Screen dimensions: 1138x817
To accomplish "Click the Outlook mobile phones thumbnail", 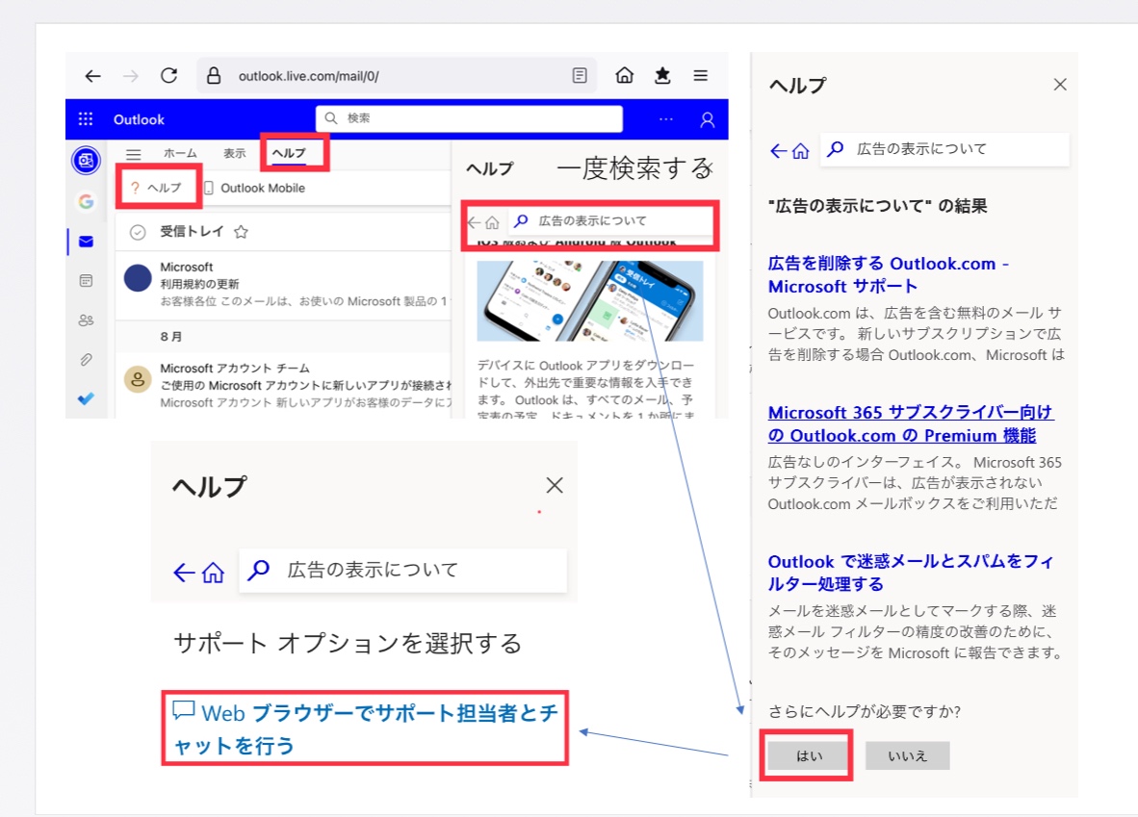I will tap(589, 301).
